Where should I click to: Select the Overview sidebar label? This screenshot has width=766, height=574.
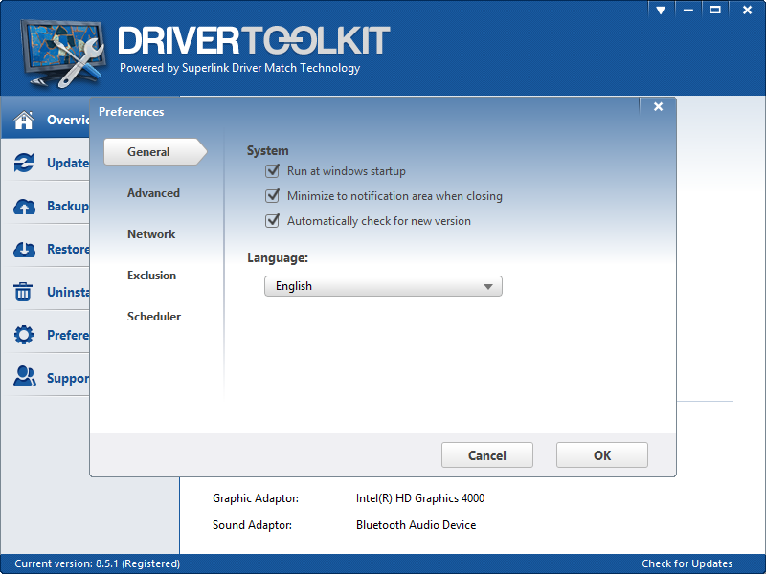pos(68,120)
